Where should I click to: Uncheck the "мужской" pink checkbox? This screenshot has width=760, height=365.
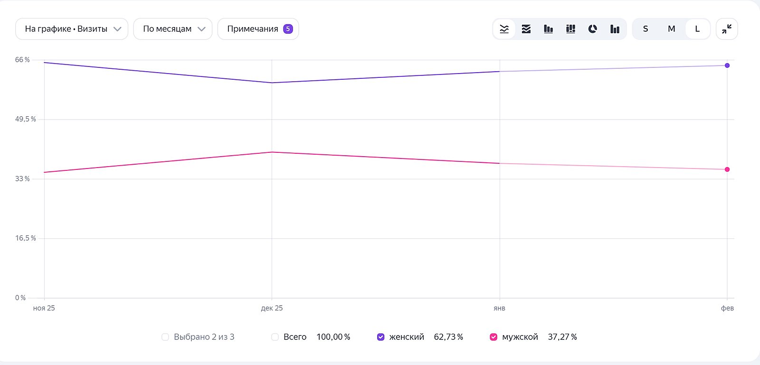[494, 337]
